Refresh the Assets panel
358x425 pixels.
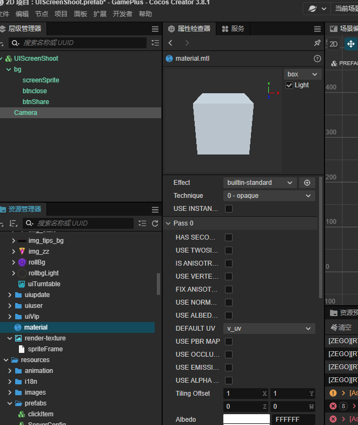tap(155, 223)
